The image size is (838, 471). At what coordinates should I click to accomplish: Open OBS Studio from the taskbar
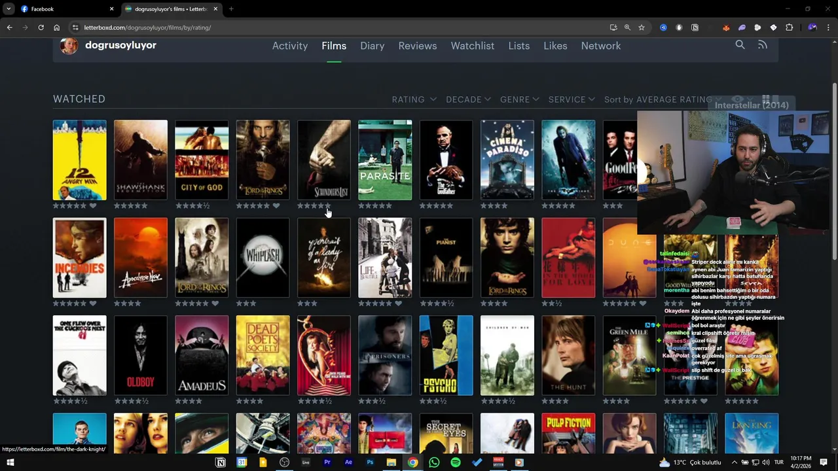284,462
